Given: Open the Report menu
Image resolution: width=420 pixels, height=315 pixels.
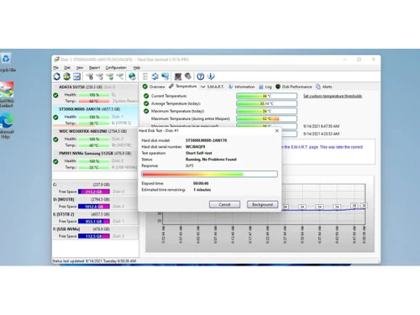Looking at the screenshot, I should [94, 67].
